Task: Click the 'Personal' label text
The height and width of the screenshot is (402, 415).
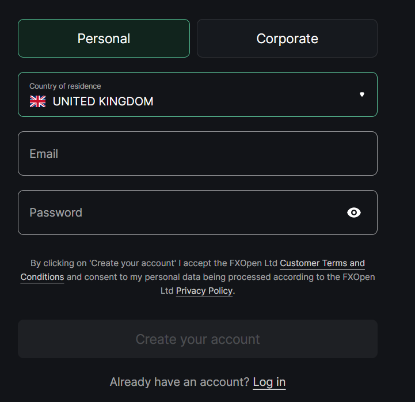Action: pos(104,39)
